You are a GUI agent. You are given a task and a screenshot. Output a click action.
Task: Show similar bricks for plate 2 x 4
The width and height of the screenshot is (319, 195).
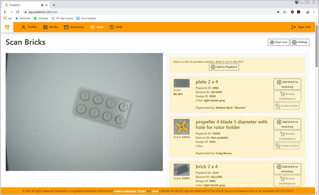coord(286,106)
